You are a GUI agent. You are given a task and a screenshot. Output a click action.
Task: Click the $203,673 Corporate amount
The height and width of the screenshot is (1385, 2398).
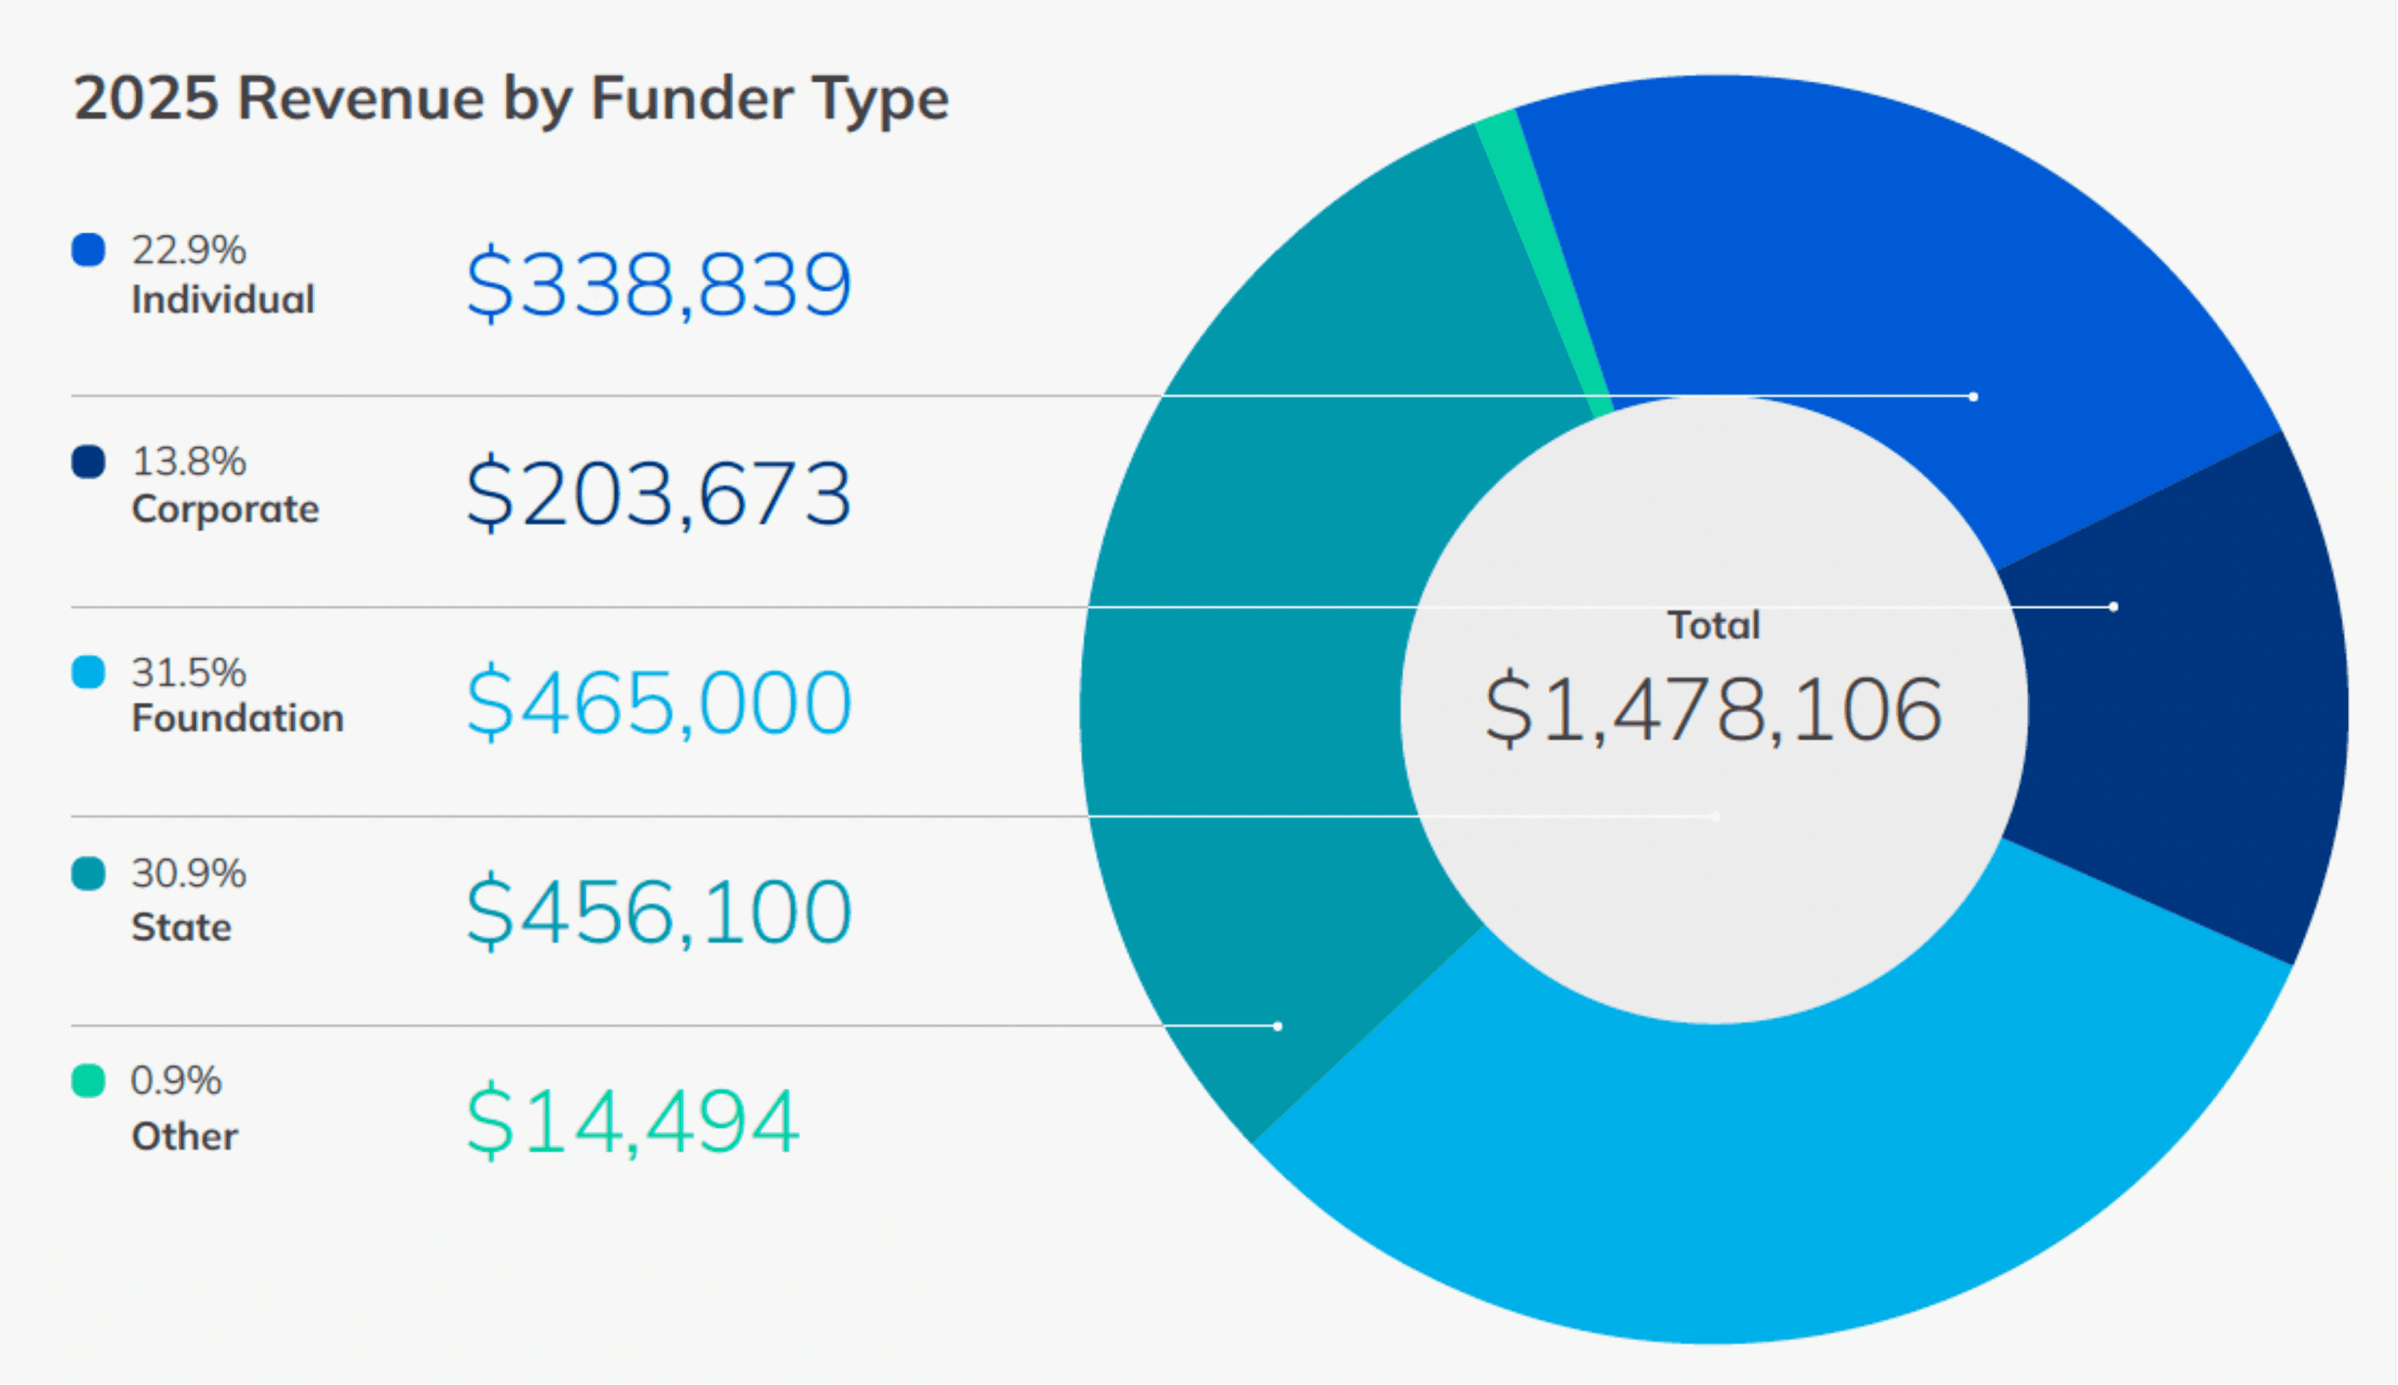click(658, 494)
